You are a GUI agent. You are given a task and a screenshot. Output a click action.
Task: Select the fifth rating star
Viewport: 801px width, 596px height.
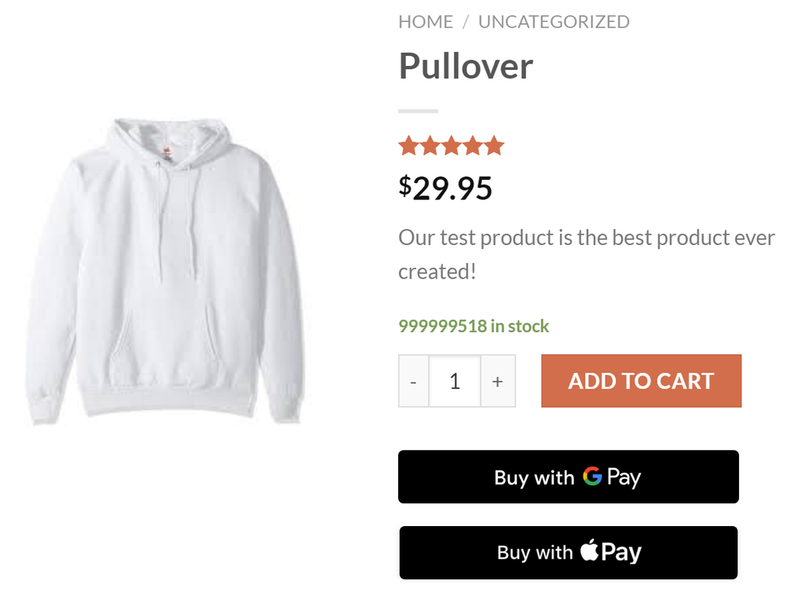pyautogui.click(x=494, y=146)
